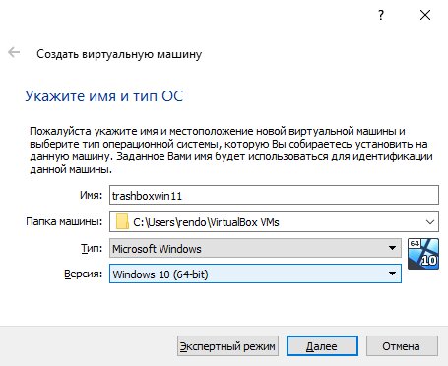Image resolution: width=448 pixels, height=366 pixels.
Task: Select the C:\Users\rendo\VirtualBox VMs path box
Action: pyautogui.click(x=274, y=221)
